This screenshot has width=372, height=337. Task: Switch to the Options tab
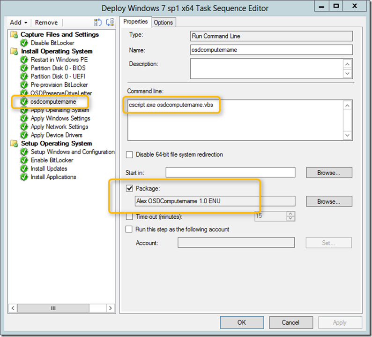(164, 23)
